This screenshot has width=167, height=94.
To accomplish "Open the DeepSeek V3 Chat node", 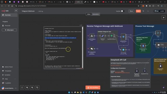I will pos(145,71).
